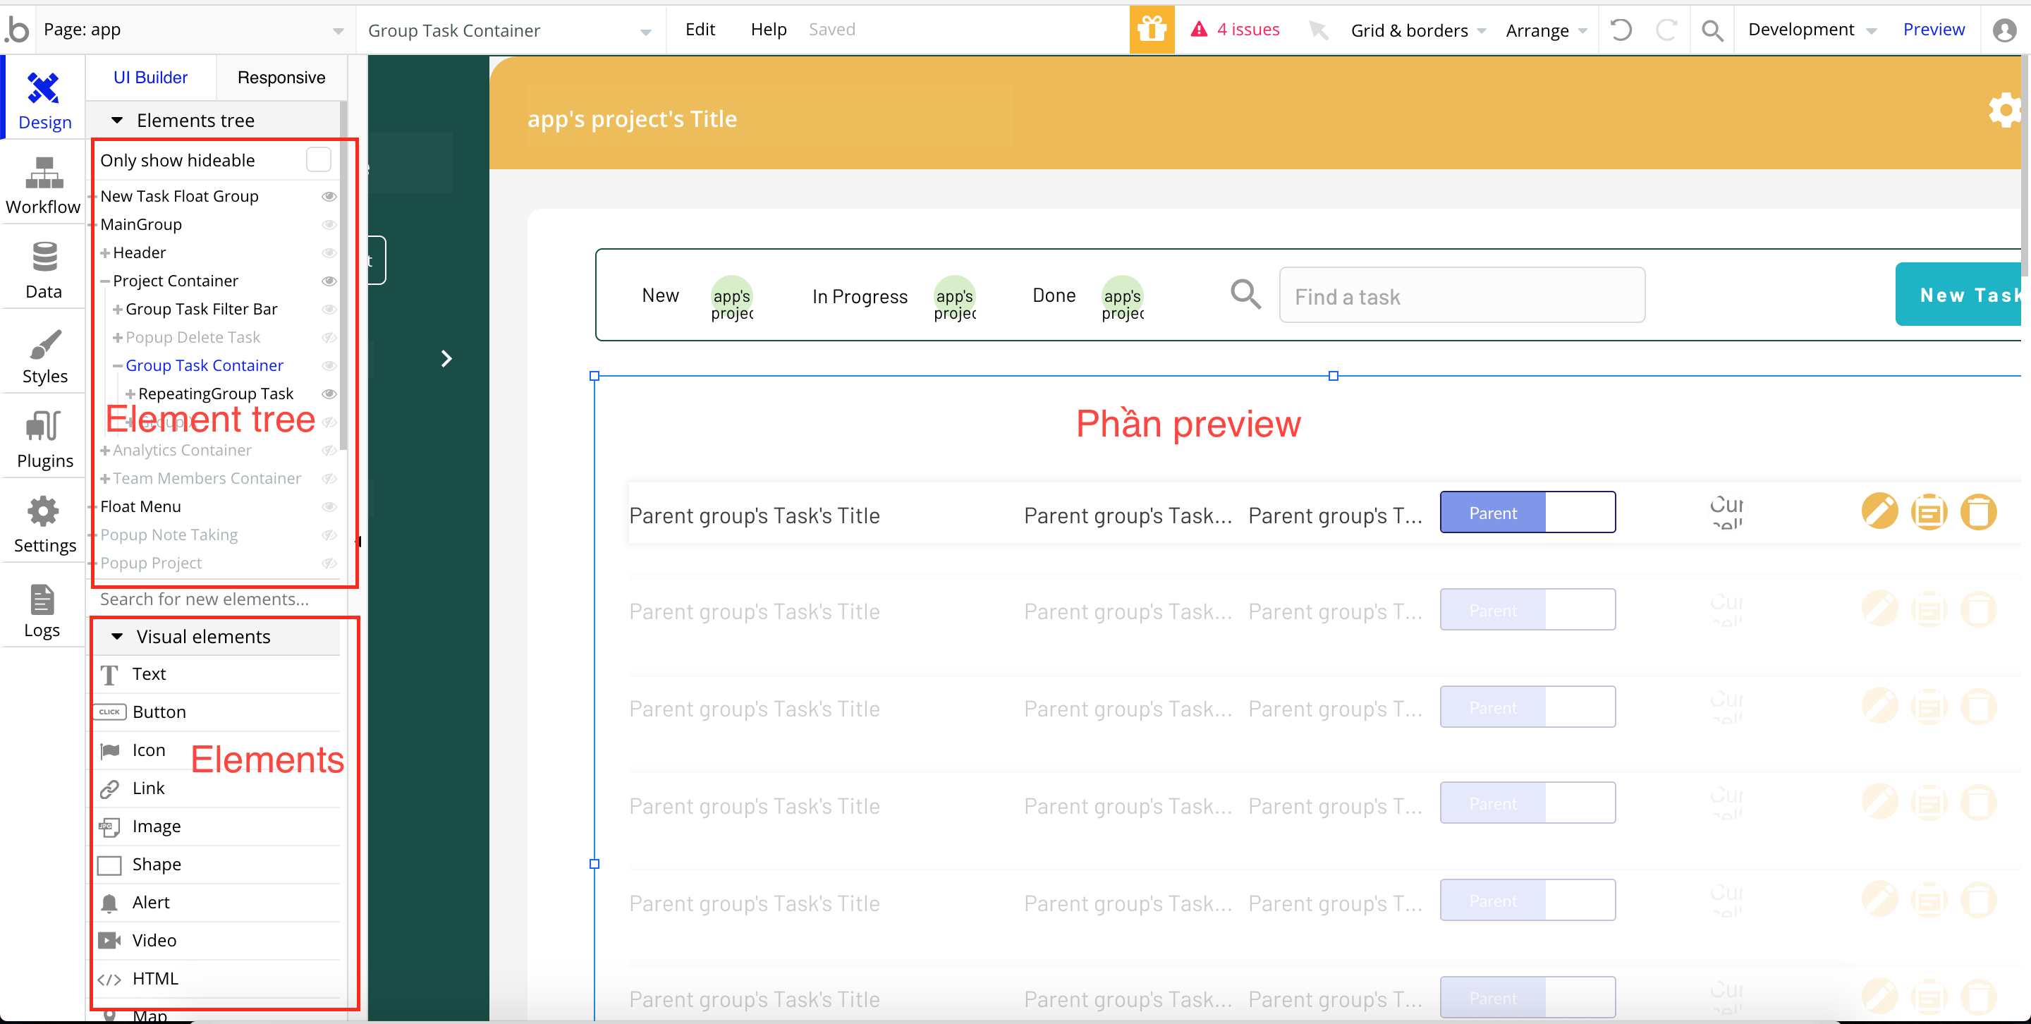Toggle visibility eye for Project Container

click(329, 281)
